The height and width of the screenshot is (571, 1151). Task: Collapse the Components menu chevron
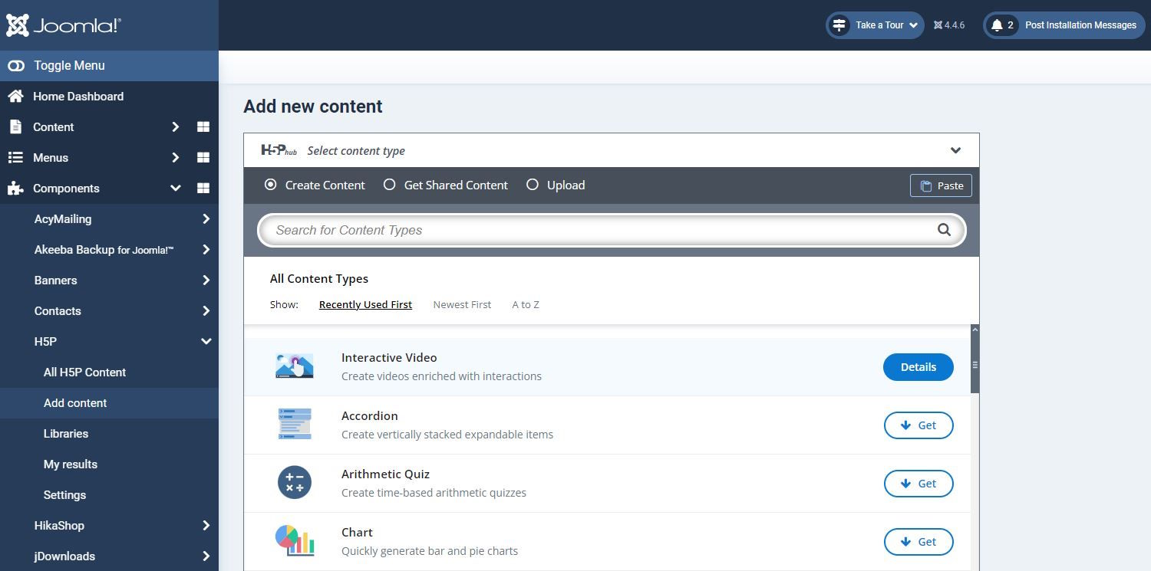pyautogui.click(x=175, y=189)
